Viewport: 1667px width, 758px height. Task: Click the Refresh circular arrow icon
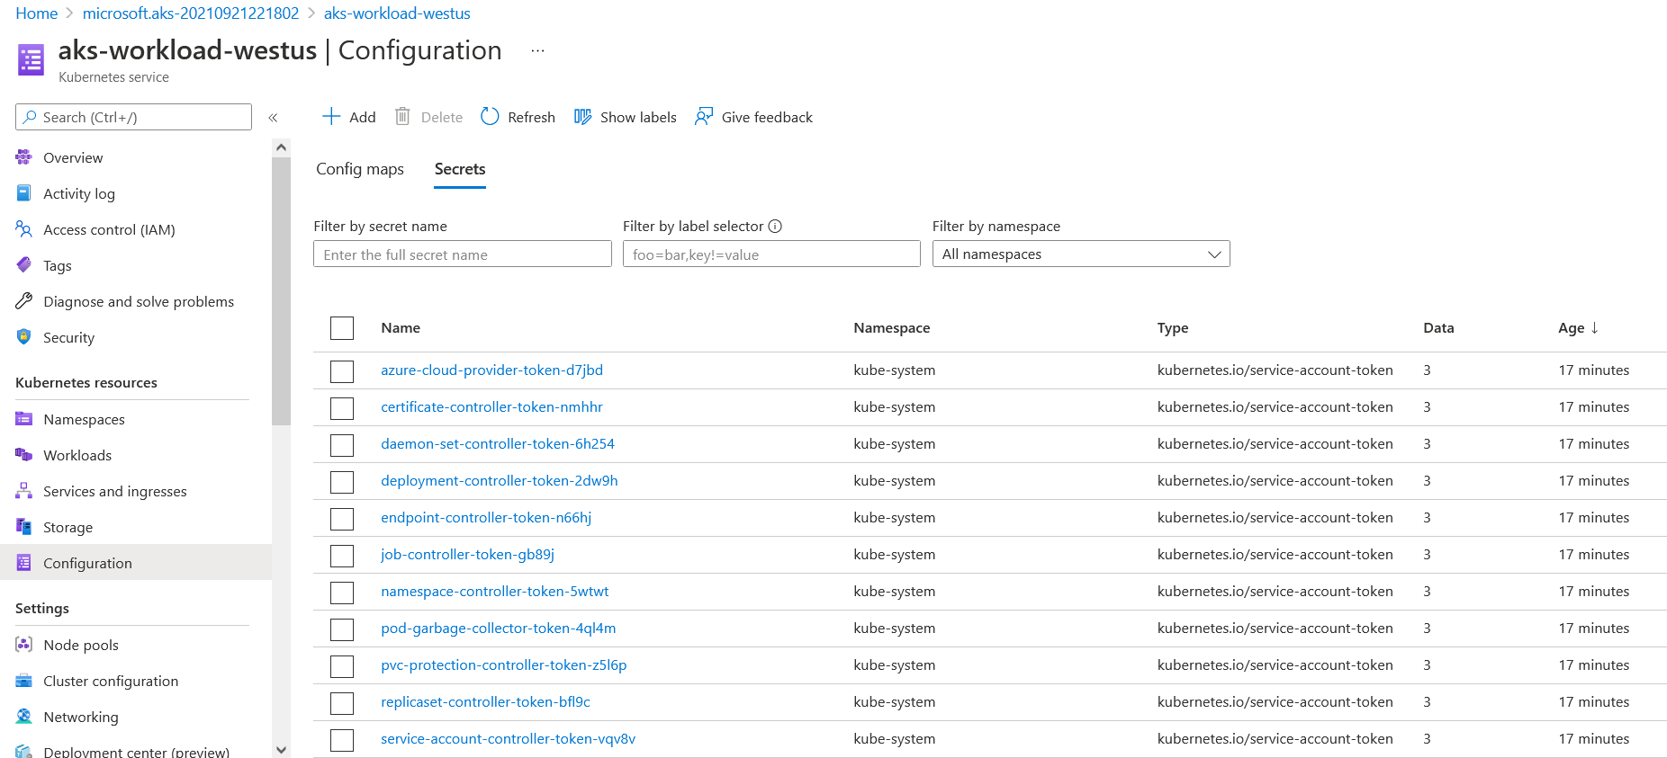490,117
